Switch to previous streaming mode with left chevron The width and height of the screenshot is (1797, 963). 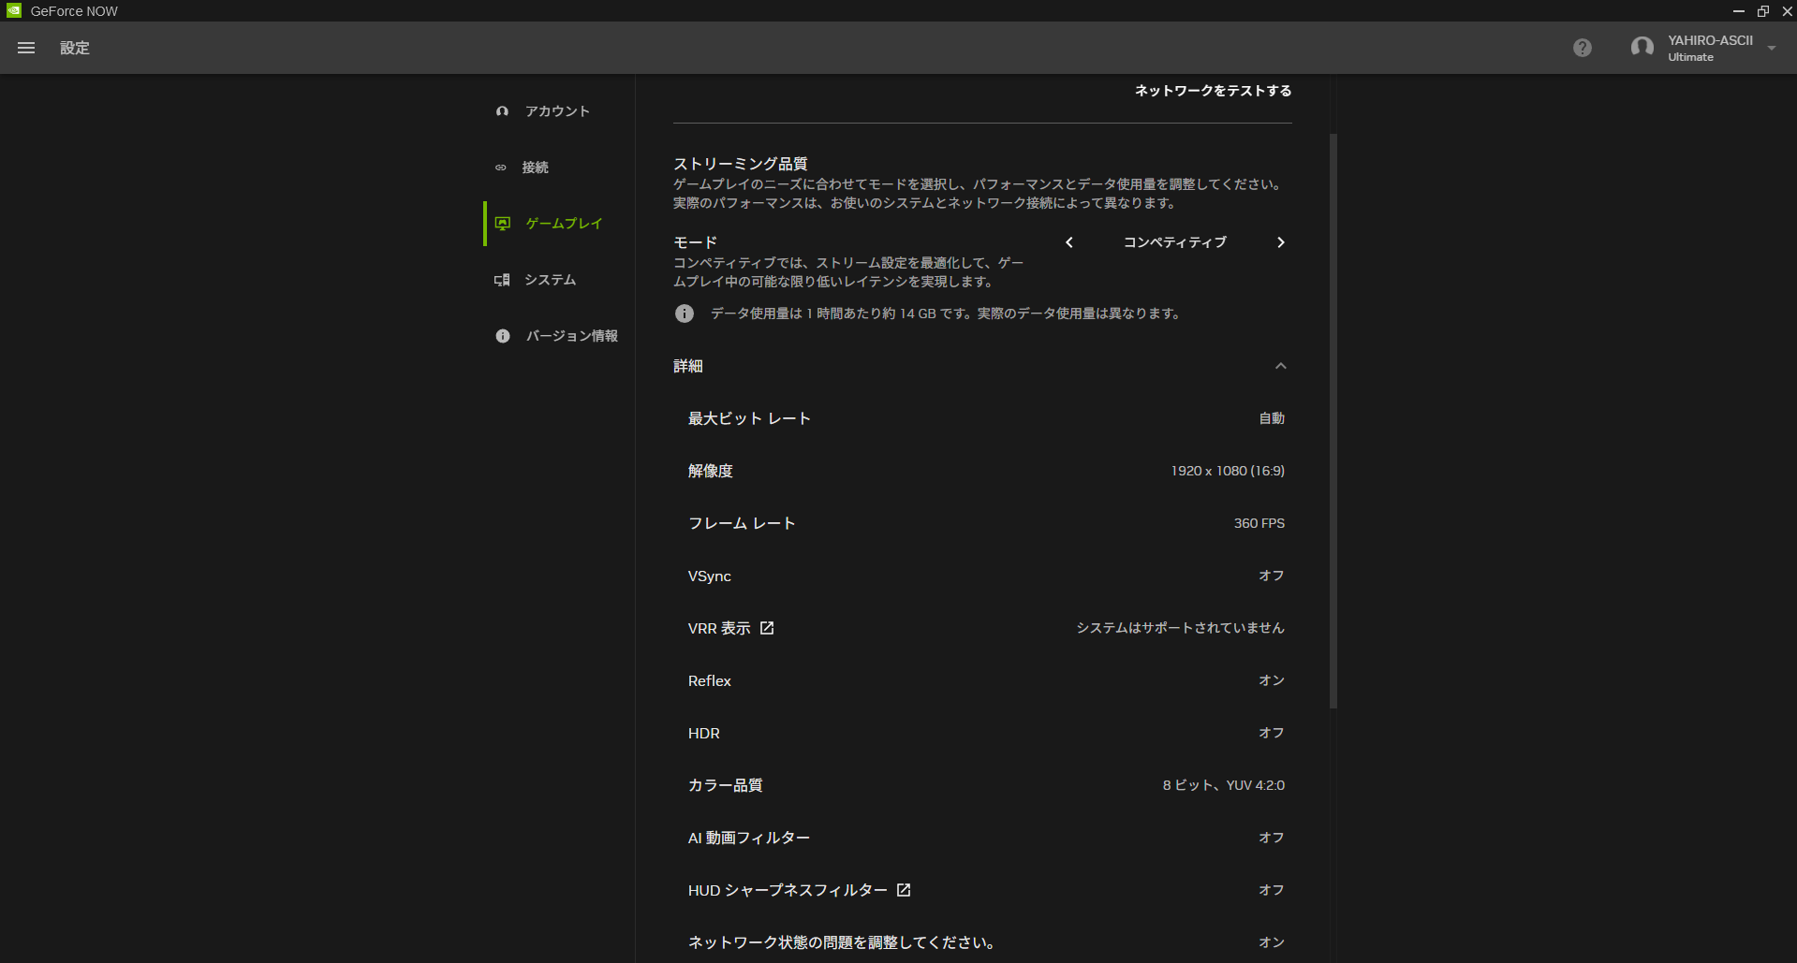[x=1069, y=242]
